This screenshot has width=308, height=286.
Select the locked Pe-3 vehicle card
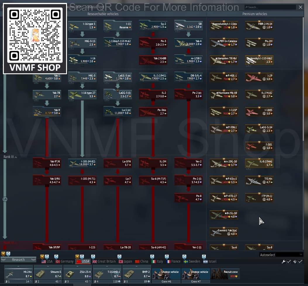(x=153, y=43)
